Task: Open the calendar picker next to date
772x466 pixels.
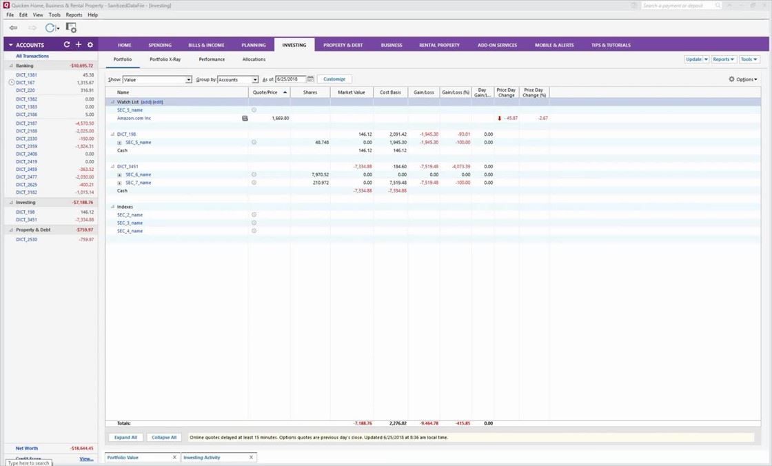Action: point(310,79)
